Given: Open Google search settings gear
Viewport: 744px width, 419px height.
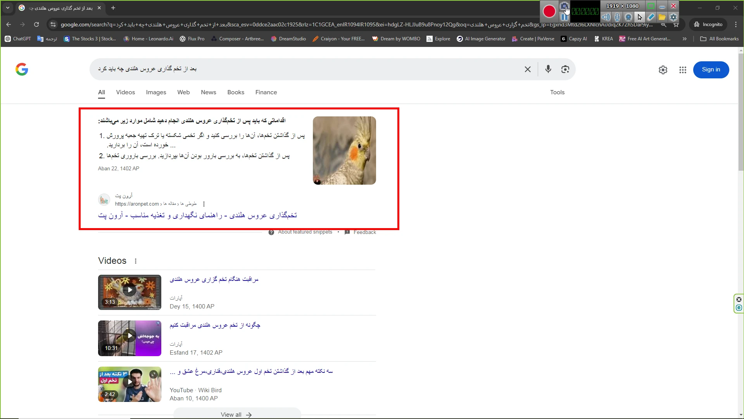Looking at the screenshot, I should click(663, 70).
